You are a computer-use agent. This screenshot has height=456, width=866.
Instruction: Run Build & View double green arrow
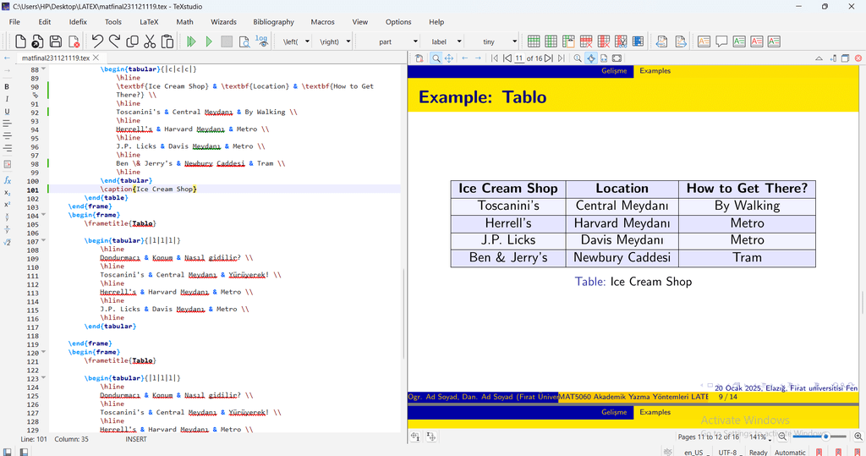(x=191, y=41)
